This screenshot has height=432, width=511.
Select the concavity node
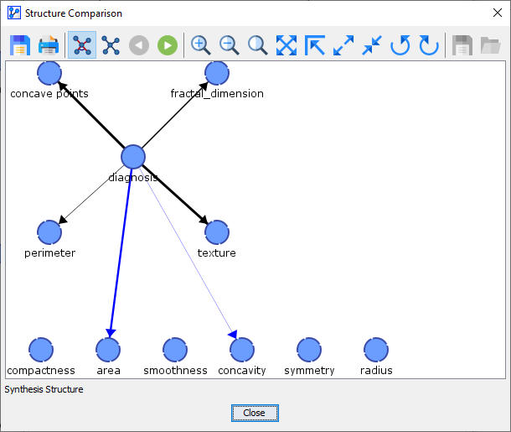242,350
